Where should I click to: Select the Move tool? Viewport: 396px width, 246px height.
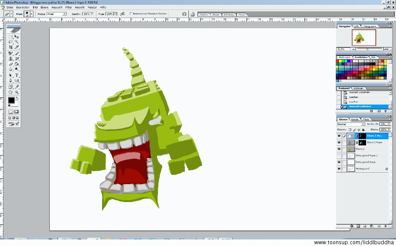tap(17, 37)
